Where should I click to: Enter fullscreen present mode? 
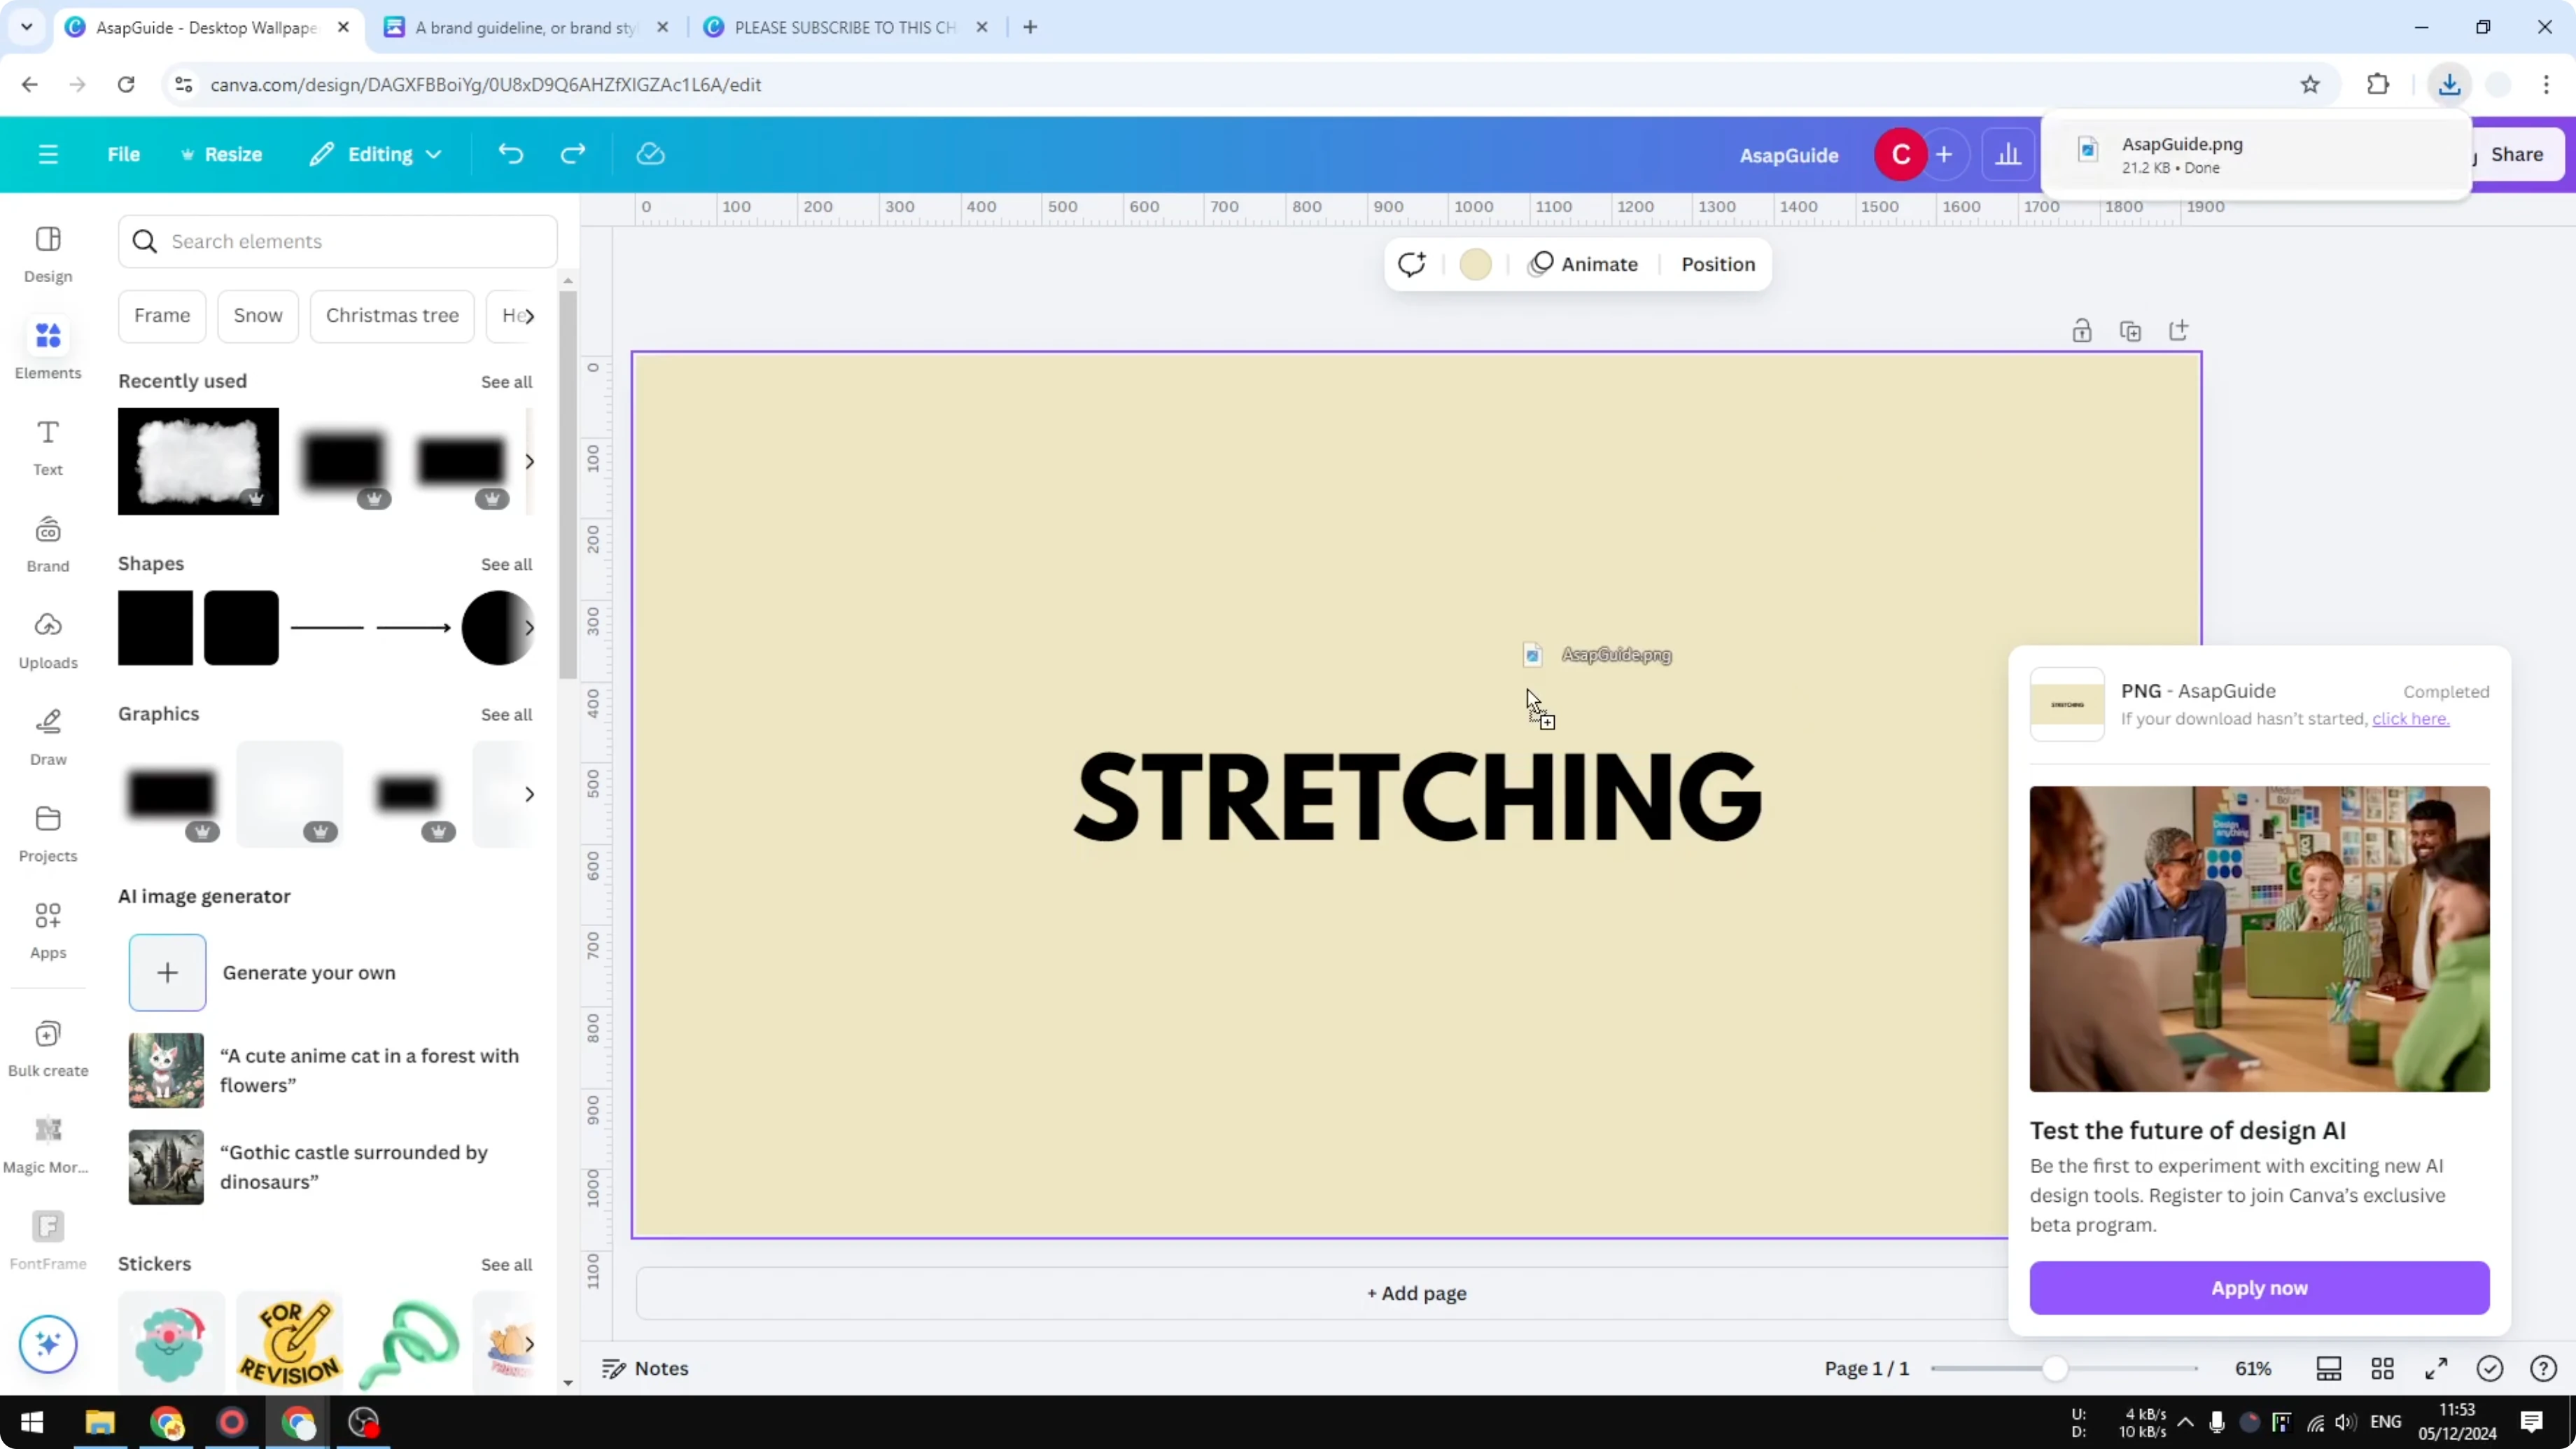(x=2437, y=1368)
